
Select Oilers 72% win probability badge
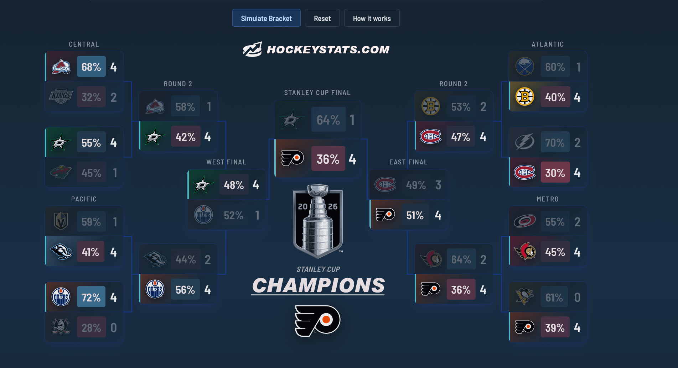click(91, 297)
